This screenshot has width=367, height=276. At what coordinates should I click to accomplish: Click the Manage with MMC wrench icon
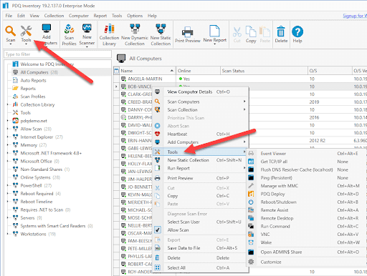(x=251, y=186)
